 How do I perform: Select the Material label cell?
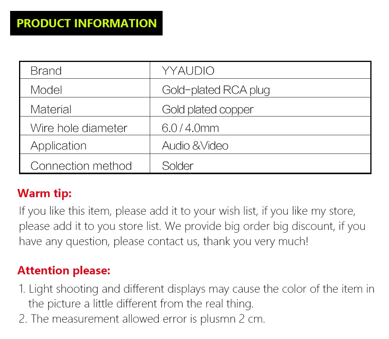tap(51, 109)
